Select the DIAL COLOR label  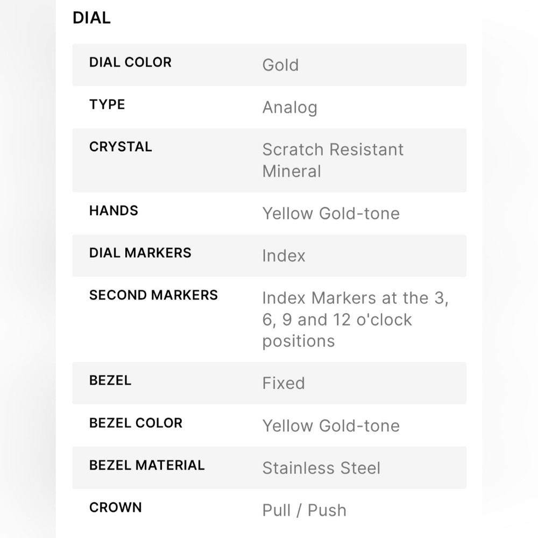click(x=130, y=62)
